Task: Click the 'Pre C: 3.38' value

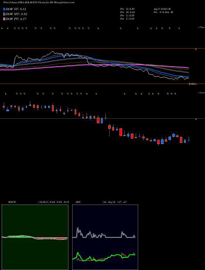Action: [x=128, y=19]
